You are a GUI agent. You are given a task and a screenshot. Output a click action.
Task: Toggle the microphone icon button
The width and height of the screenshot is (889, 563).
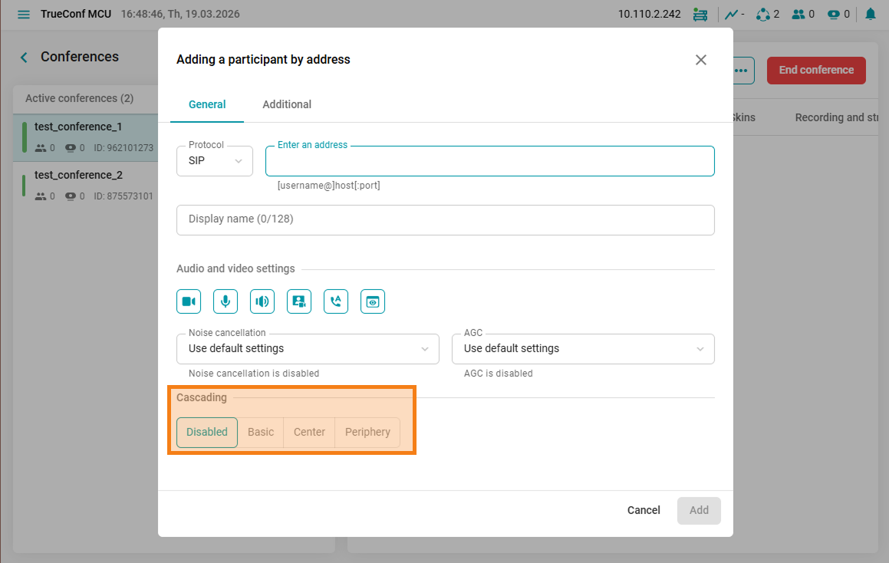coord(226,301)
